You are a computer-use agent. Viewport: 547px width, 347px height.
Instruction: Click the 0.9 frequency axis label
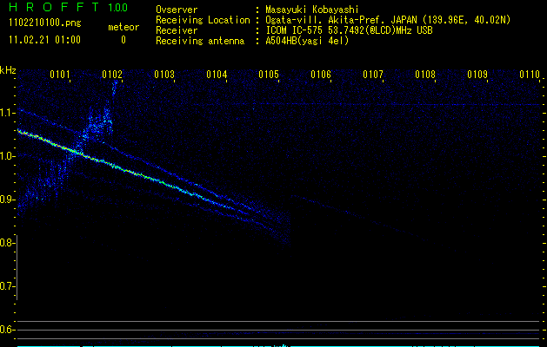click(x=8, y=200)
